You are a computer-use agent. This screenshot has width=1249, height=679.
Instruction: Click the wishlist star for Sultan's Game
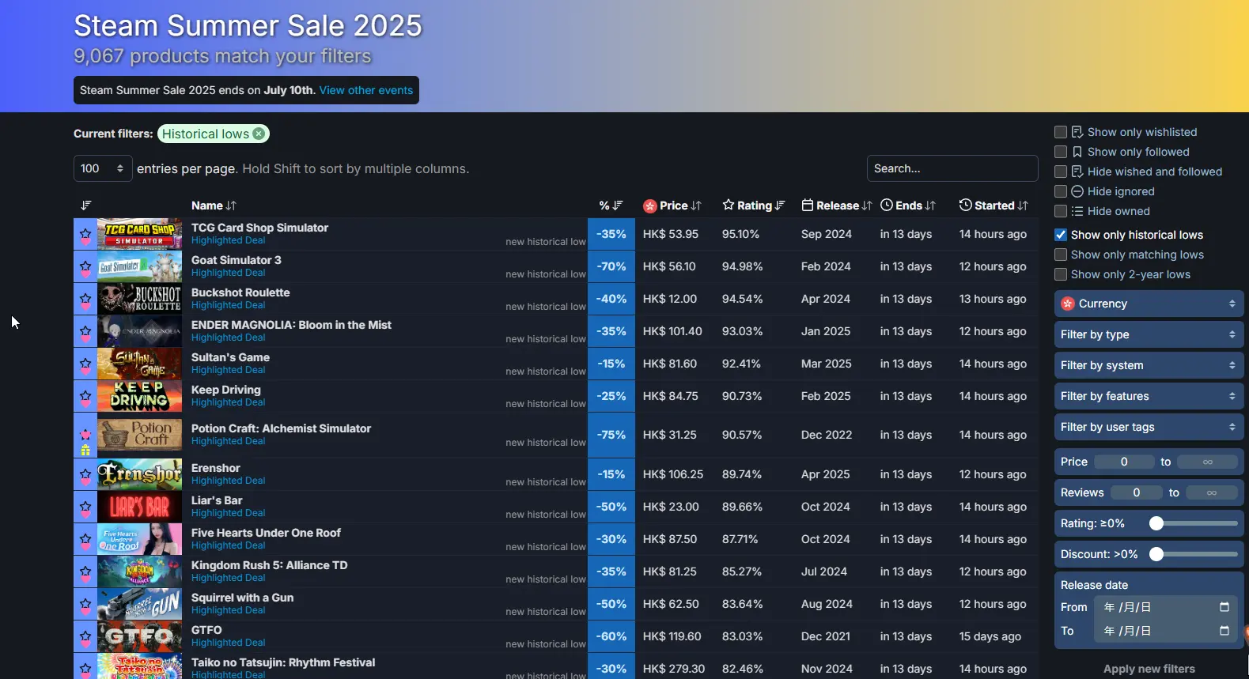(85, 364)
